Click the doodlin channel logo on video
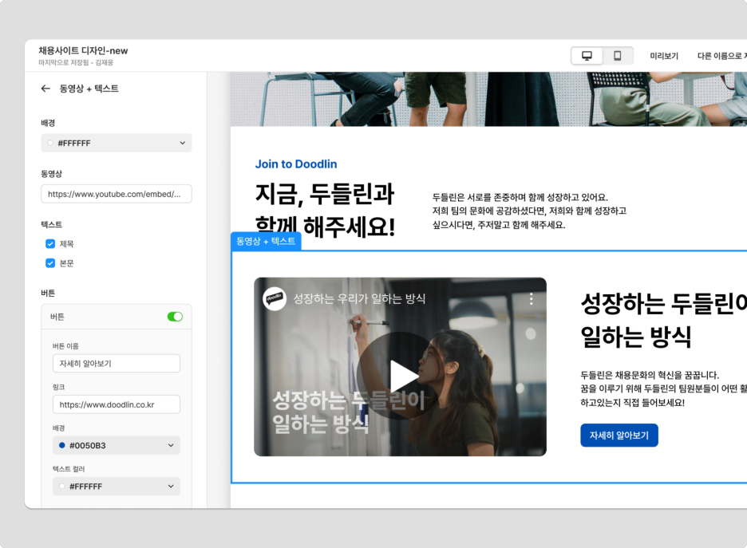 click(x=275, y=298)
